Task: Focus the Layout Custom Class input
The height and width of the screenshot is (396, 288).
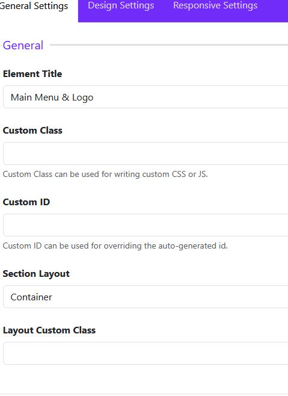Action: coord(146,353)
